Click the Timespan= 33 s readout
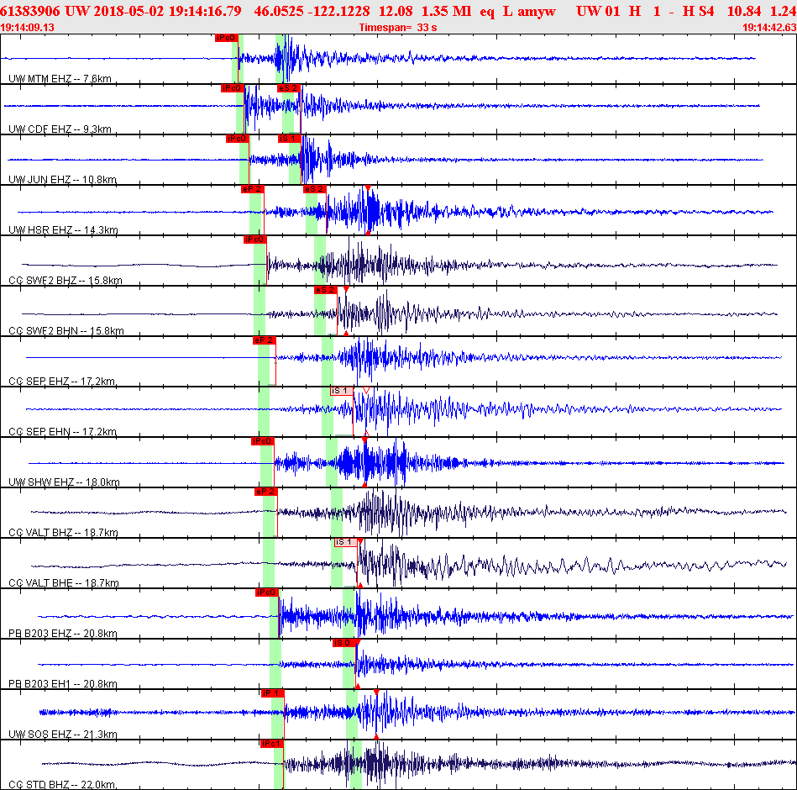Viewport: 797px width, 790px height. point(398,28)
